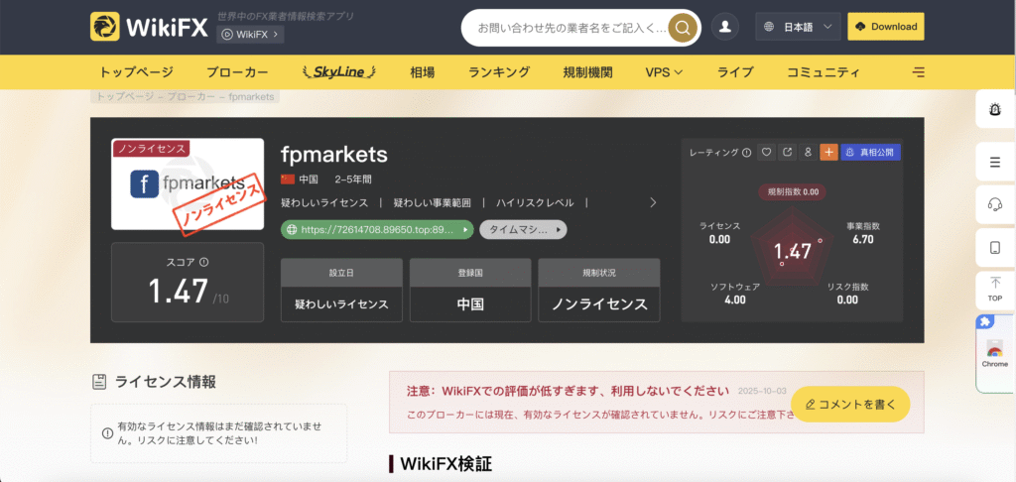Open 規制機関 in the navigation bar
The image size is (1016, 482).
[587, 72]
